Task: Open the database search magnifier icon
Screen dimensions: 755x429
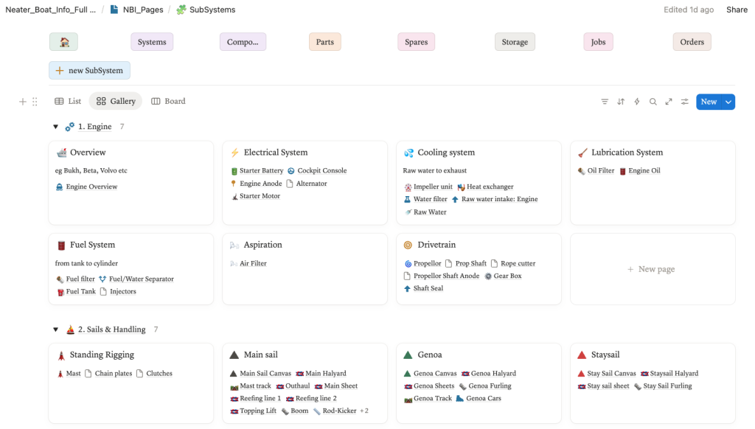Action: coord(653,102)
